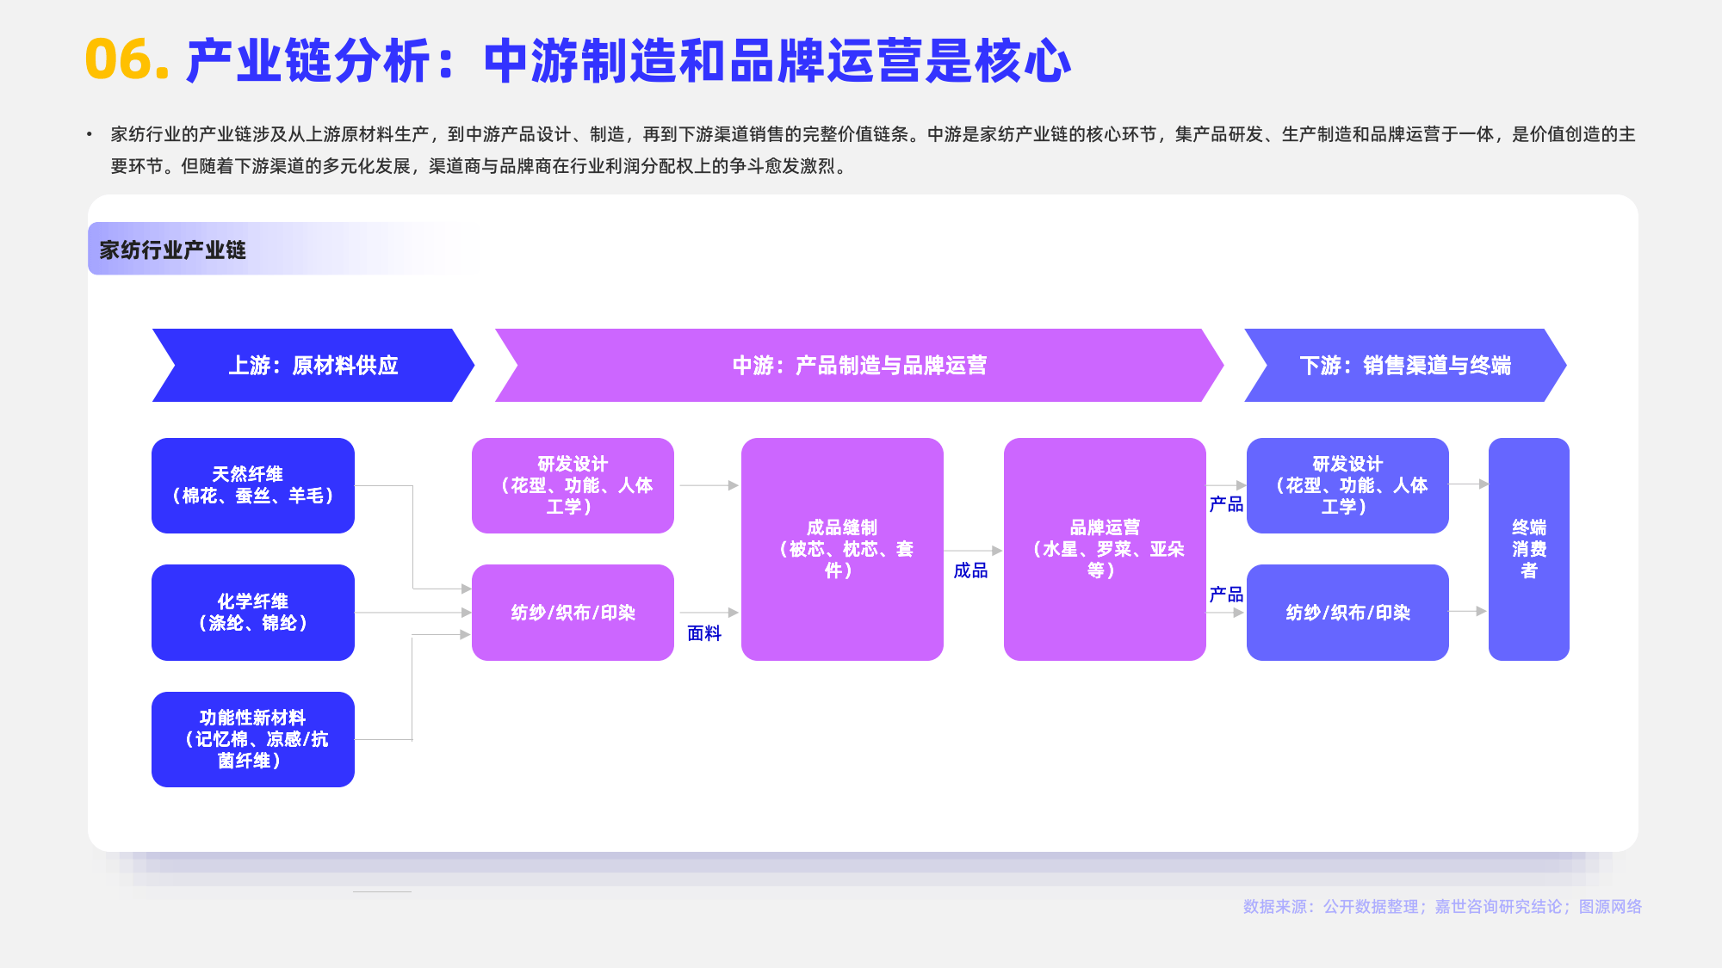Select the 功能性新材料 box
1722x968 pixels.
252,739
